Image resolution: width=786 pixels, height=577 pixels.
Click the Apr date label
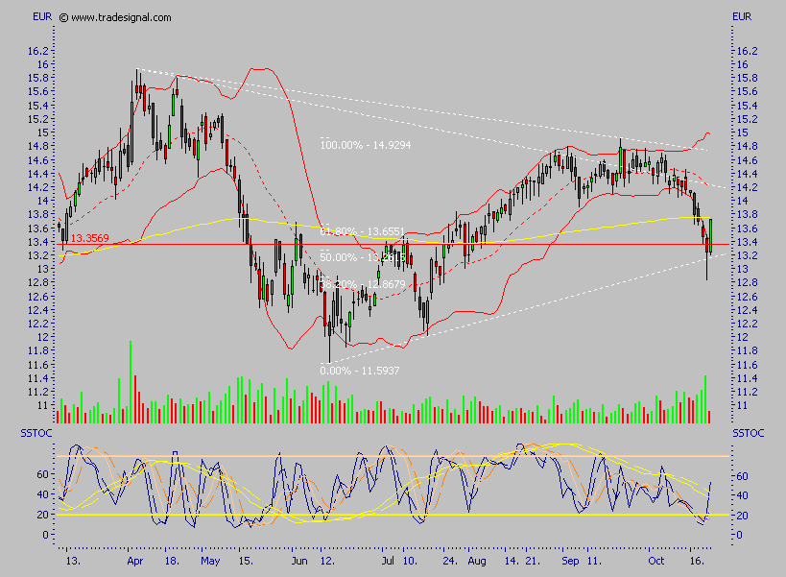pyautogui.click(x=135, y=561)
